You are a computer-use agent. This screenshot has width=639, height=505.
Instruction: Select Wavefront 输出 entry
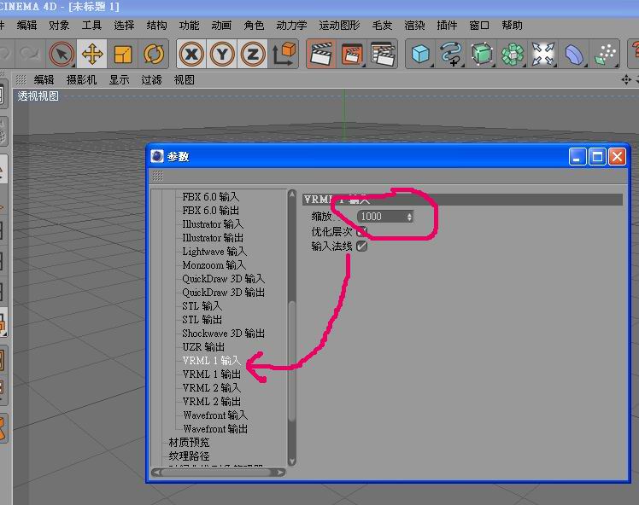click(215, 429)
